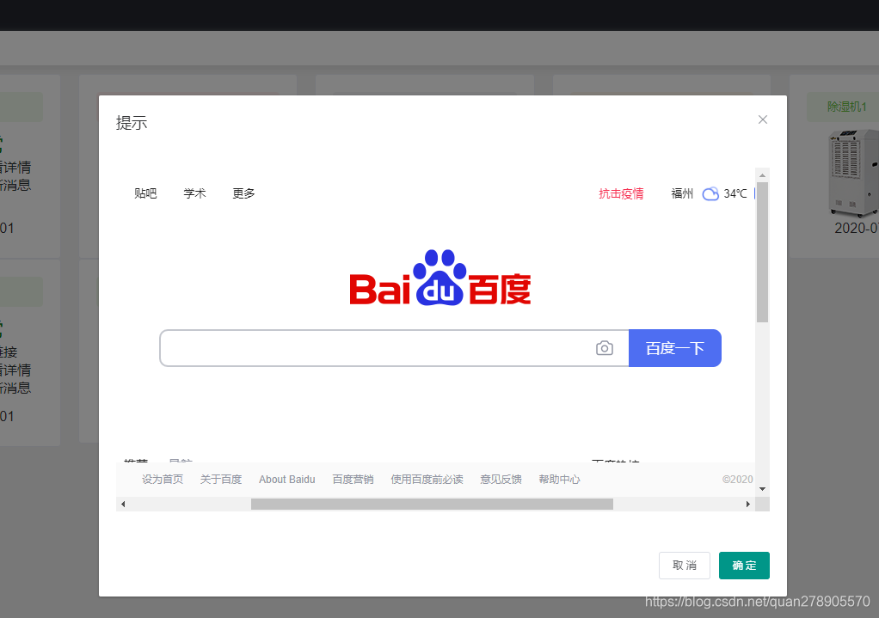Click the dehumidifier device image in background
Viewport: 879px width, 618px height.
pyautogui.click(x=853, y=173)
